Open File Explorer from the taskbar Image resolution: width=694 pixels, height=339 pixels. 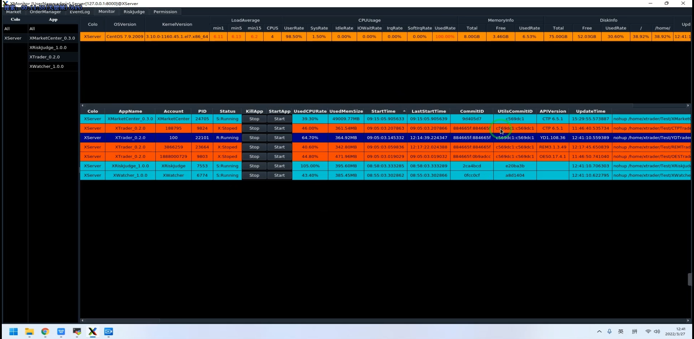[29, 331]
